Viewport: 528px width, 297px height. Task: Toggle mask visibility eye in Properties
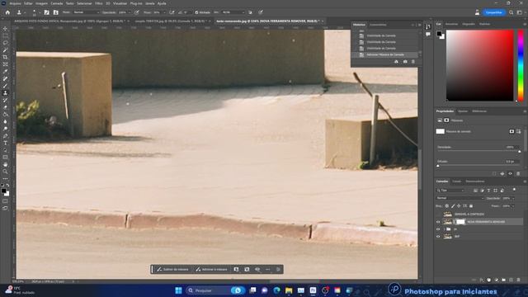(x=510, y=174)
